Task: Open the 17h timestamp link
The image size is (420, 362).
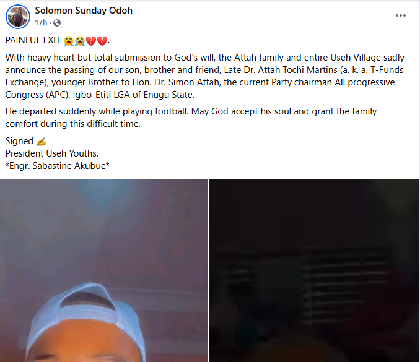Action: click(x=41, y=23)
